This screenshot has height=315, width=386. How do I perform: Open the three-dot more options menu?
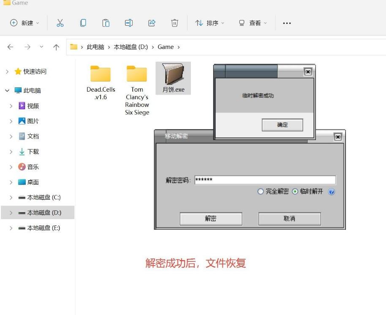click(x=287, y=23)
